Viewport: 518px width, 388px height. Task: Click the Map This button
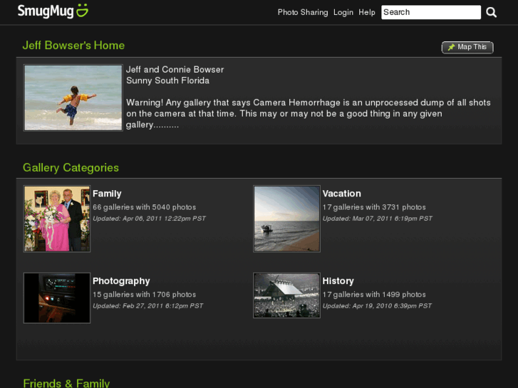467,47
